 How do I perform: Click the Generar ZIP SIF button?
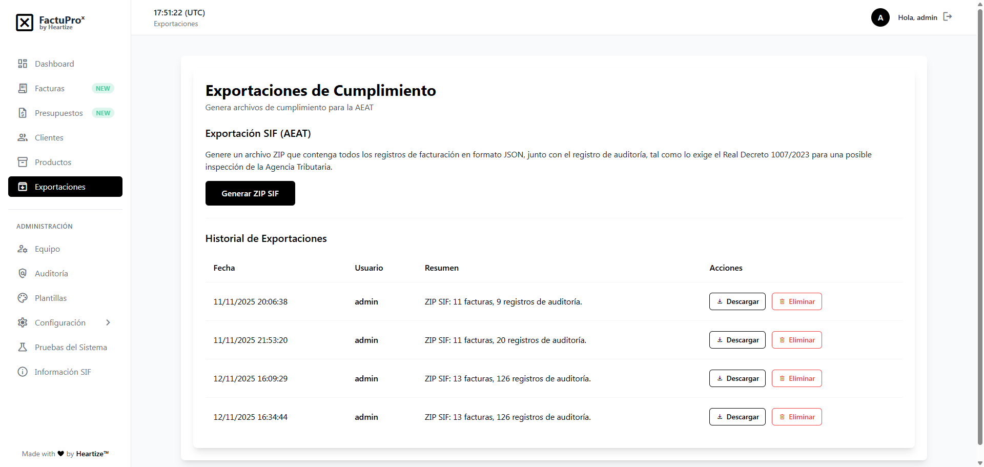click(x=250, y=193)
